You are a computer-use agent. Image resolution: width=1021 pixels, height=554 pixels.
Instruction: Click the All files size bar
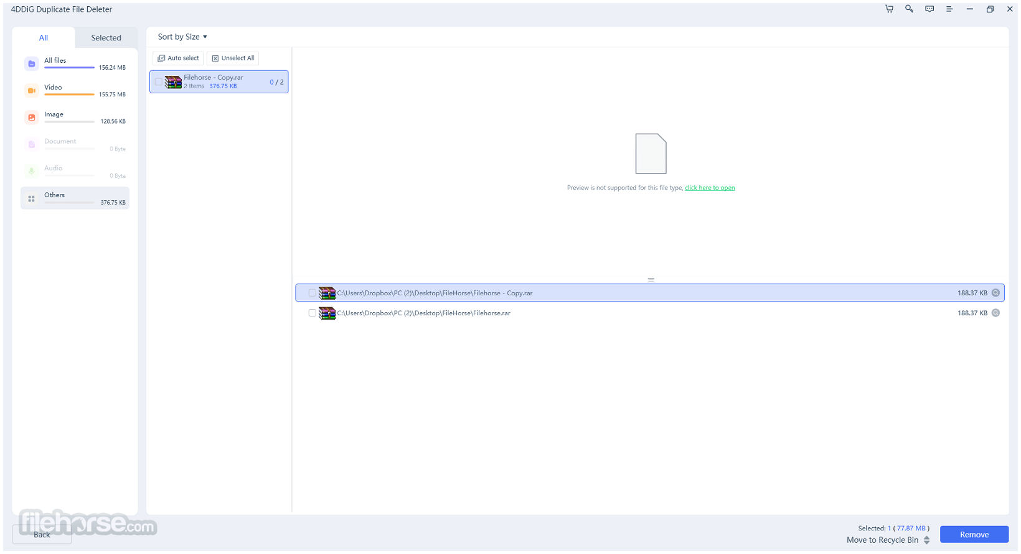click(x=69, y=67)
